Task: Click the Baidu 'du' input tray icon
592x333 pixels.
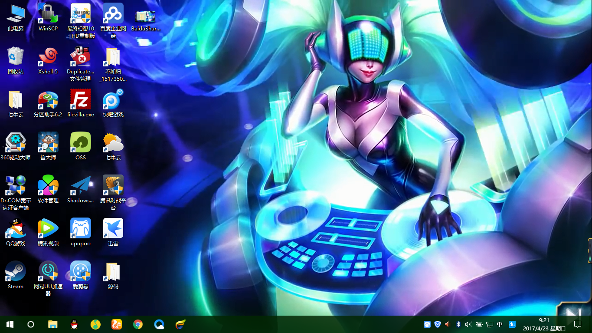Action: (512, 324)
